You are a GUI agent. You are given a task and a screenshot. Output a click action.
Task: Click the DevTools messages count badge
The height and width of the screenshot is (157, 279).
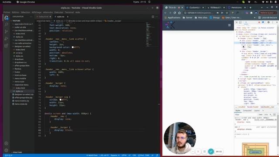pos(263,22)
